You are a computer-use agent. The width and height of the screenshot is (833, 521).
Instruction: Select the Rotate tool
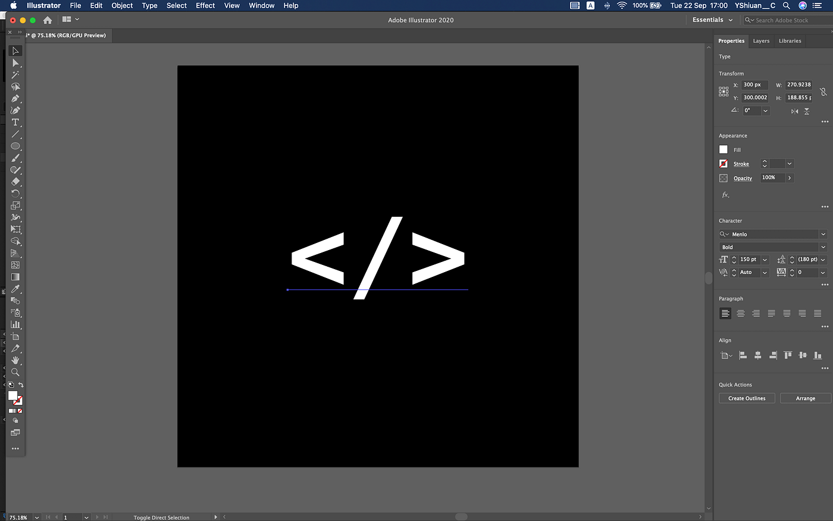pos(15,194)
